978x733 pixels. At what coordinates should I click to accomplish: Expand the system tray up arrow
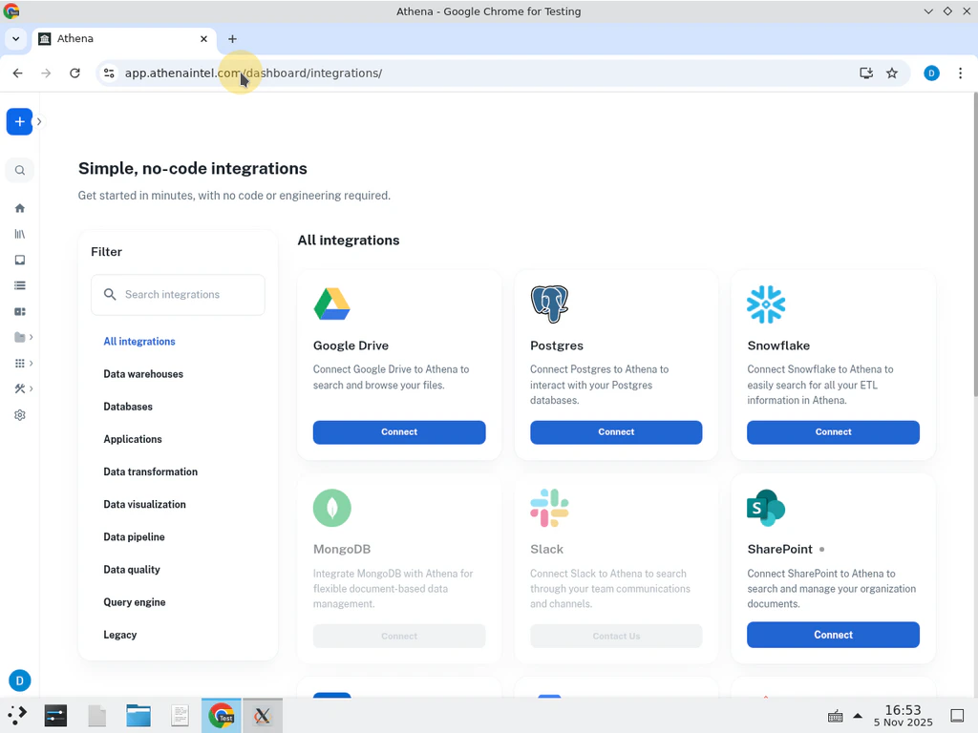click(x=858, y=716)
